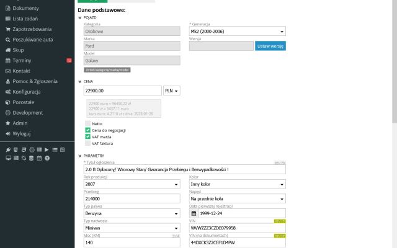Viewport: 397px width, 248px height.
Task: Click the calendar icon beside registration date
Action: (194, 213)
